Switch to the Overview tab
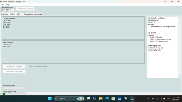Viewport: 182px width, 102px height. (x=5, y=14)
